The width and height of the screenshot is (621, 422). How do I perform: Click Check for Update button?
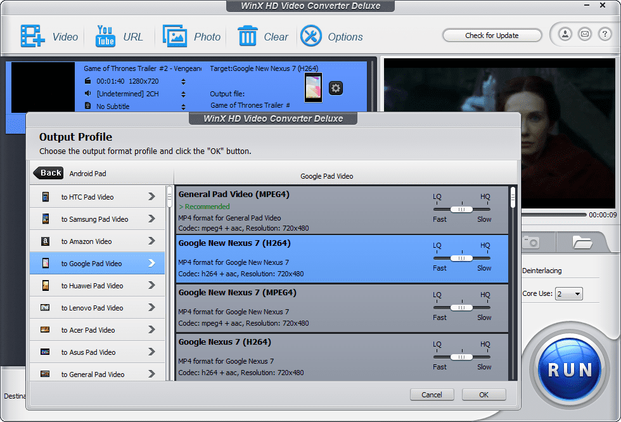click(492, 35)
